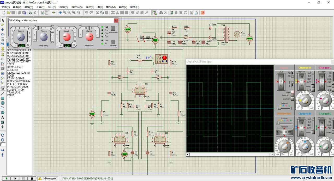Toggle the grid dots icon
Viewport: 334px width, 181px height.
tap(48, 13)
